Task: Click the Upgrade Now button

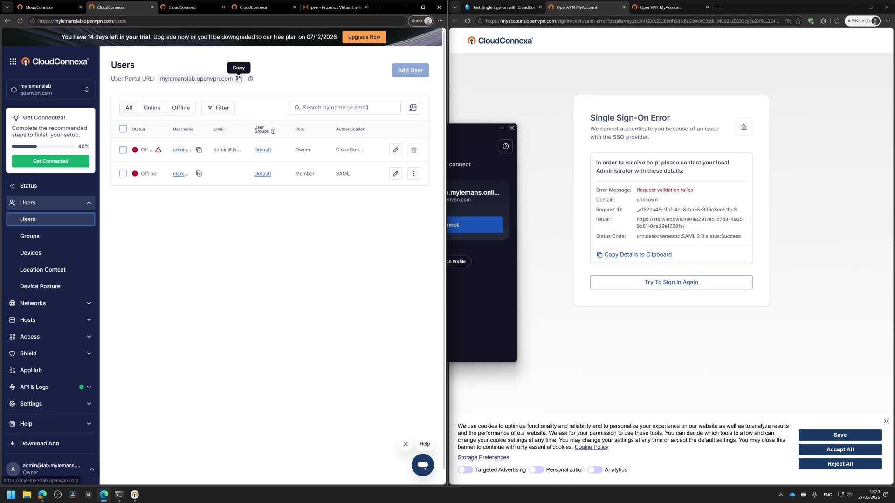Action: pyautogui.click(x=364, y=37)
